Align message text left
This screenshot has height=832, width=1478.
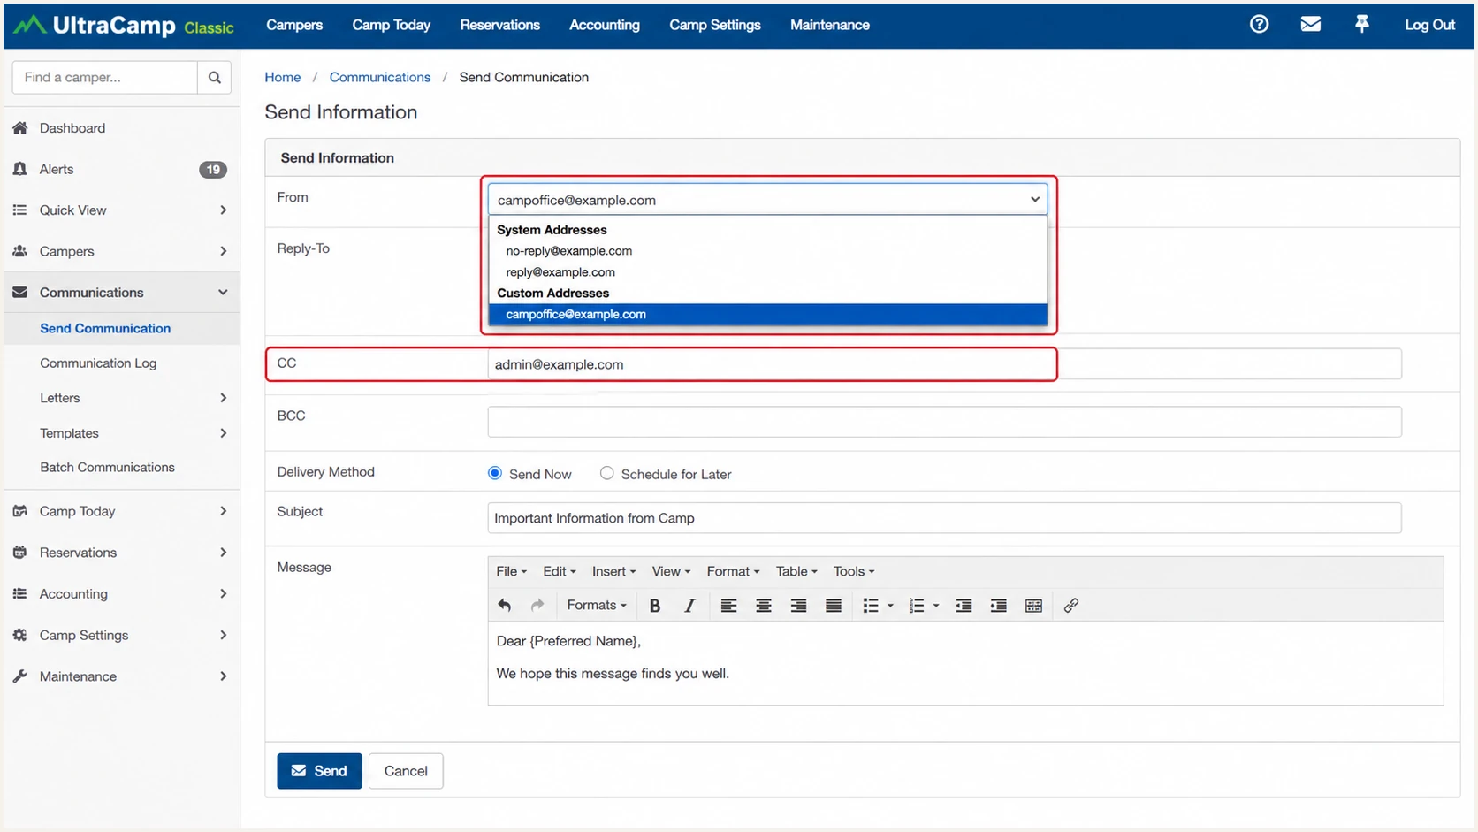[728, 606]
